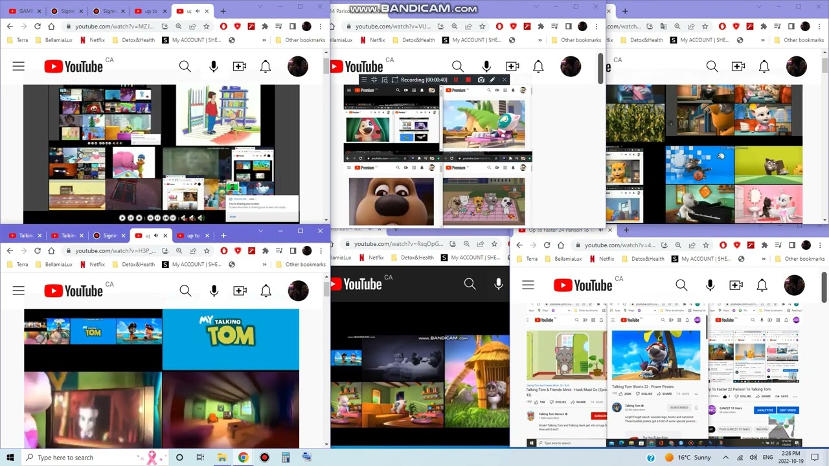
Task: Click YouTube search icon in watch?v=VU window
Action: 458,66
